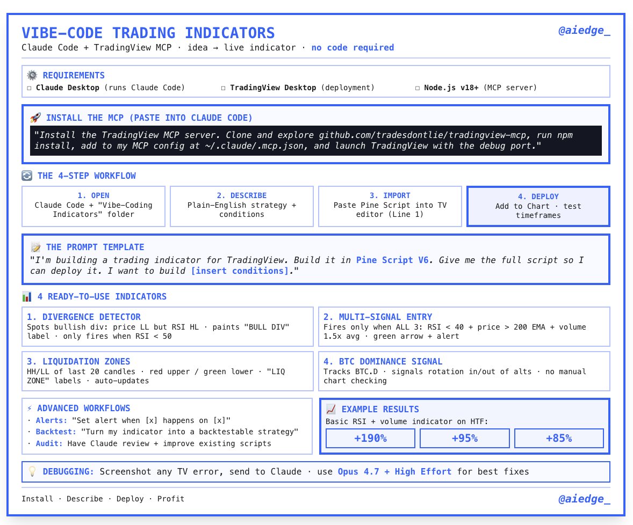Click the dark install prompt code block
Image resolution: width=633 pixels, height=525 pixels.
click(315, 141)
